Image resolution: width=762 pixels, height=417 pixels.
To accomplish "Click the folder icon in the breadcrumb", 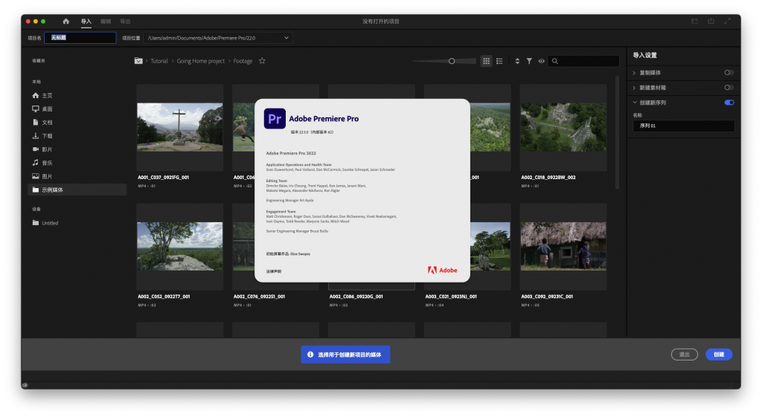I will point(138,61).
